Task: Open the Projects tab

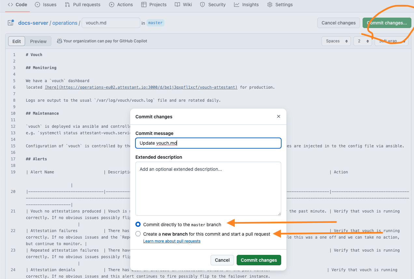Action: pyautogui.click(x=154, y=5)
